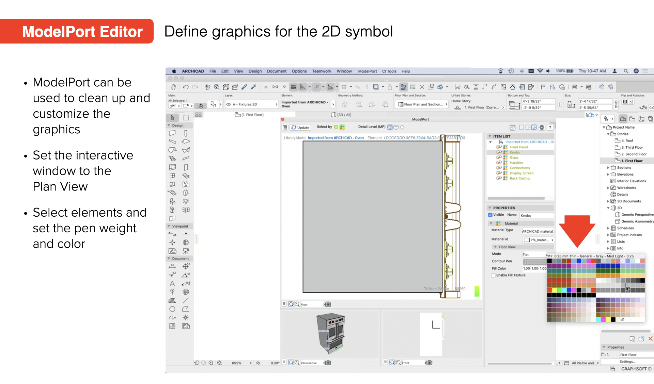
Task: Toggle visibility eye for Back Casing item
Action: (x=499, y=178)
